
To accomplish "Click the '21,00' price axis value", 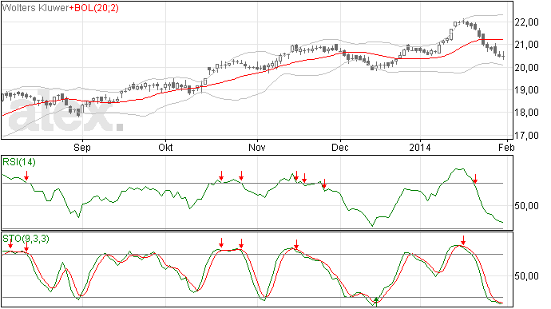I will point(526,45).
